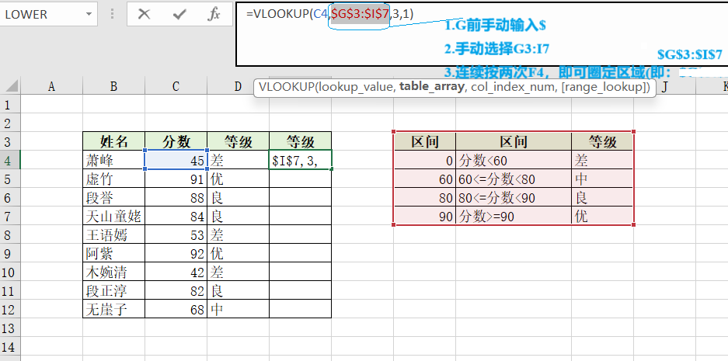Viewport: 728px width, 361px height.
Task: Select the column C header
Action: [176, 87]
